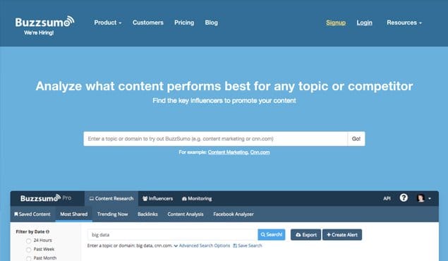Click the Save Search icon link
Image resolution: width=448 pixels, height=261 pixels.
tap(248, 245)
